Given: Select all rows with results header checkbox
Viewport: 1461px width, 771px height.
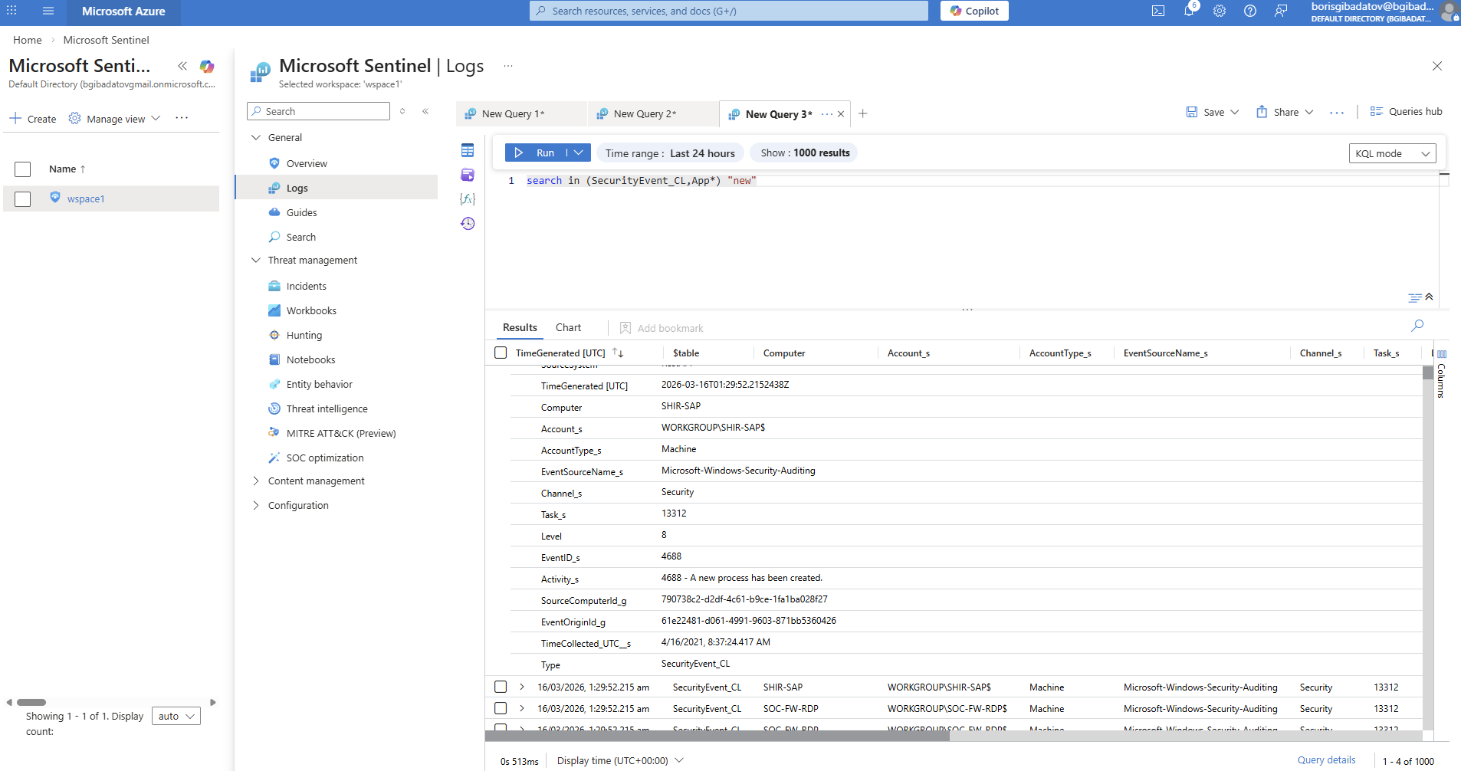Looking at the screenshot, I should click(501, 353).
